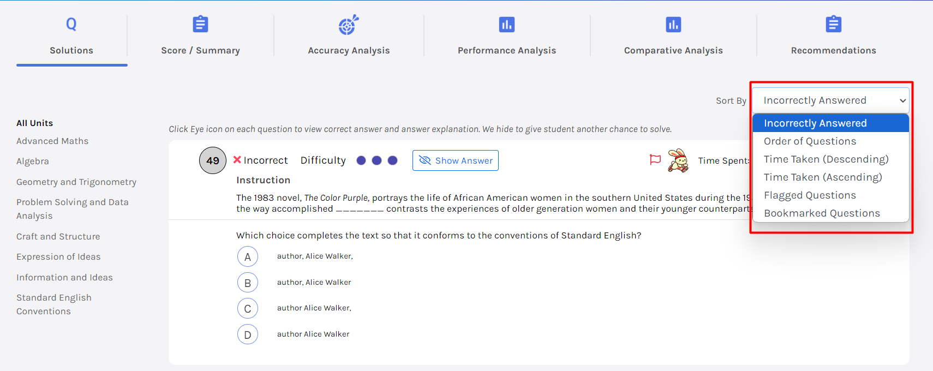This screenshot has height=371, width=933.
Task: Click the question number 49 badge
Action: (213, 160)
